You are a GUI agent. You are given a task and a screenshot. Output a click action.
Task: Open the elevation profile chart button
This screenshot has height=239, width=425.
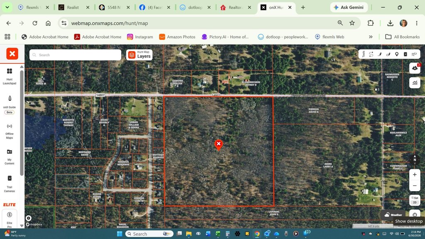tap(415, 83)
